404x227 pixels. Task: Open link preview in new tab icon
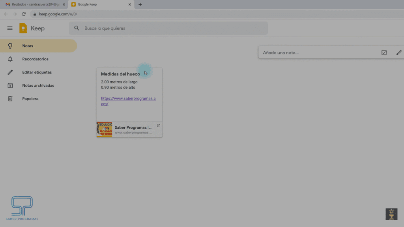pyautogui.click(x=159, y=126)
